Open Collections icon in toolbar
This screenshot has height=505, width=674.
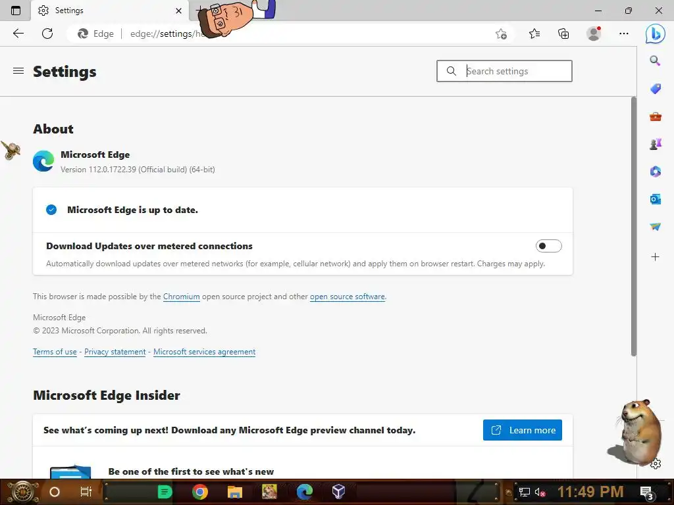(563, 34)
